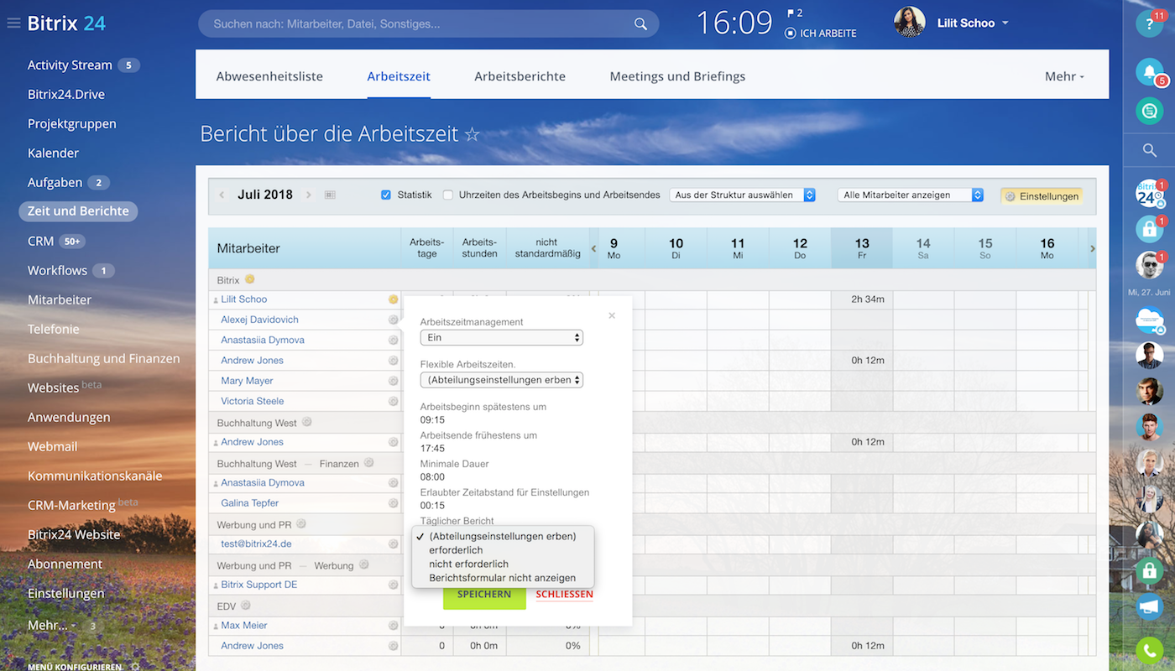Switch to Abwesenheitsliste tab
Screen dimensions: 1175x671
pyautogui.click(x=269, y=76)
